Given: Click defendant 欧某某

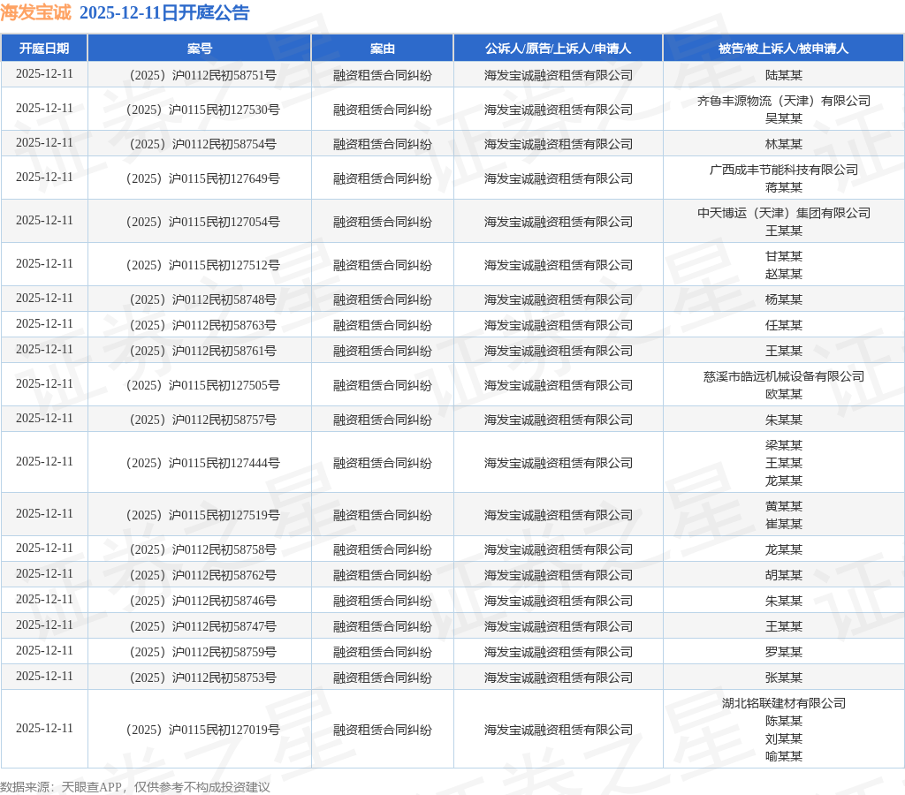Looking at the screenshot, I should 783,394.
